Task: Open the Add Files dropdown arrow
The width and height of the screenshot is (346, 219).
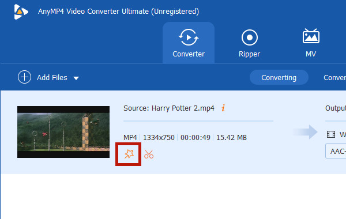Action: coord(76,78)
